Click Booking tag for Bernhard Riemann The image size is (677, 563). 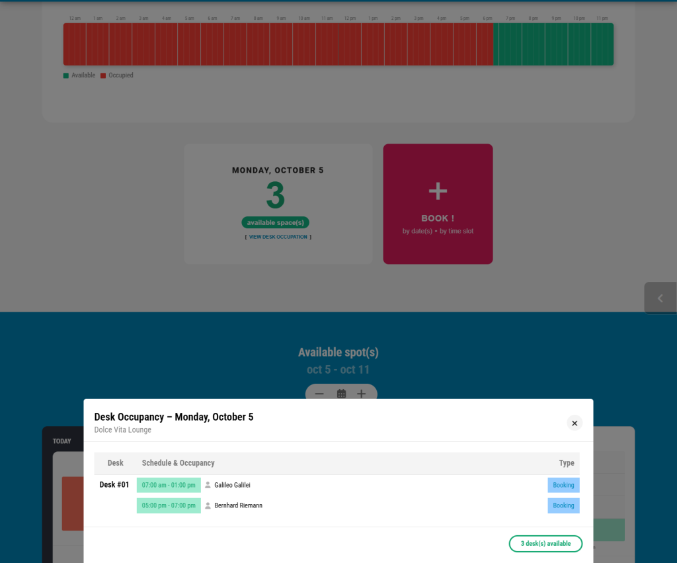click(563, 505)
